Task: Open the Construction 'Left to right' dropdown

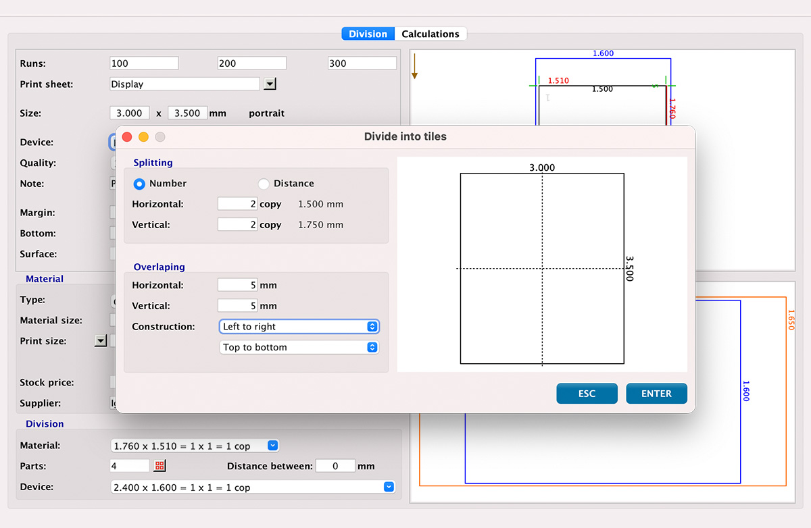Action: coord(299,326)
